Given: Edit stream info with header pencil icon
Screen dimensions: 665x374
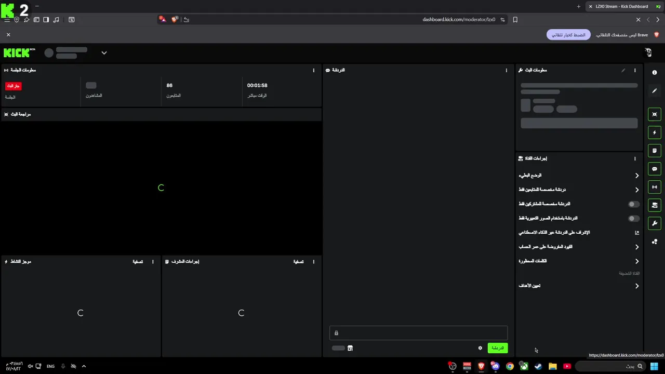Looking at the screenshot, I should click(623, 70).
